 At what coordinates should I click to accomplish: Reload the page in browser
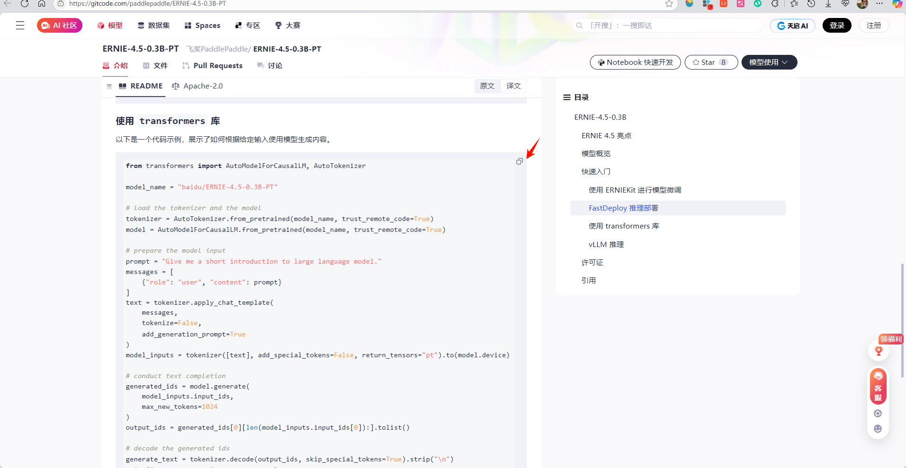pyautogui.click(x=25, y=4)
